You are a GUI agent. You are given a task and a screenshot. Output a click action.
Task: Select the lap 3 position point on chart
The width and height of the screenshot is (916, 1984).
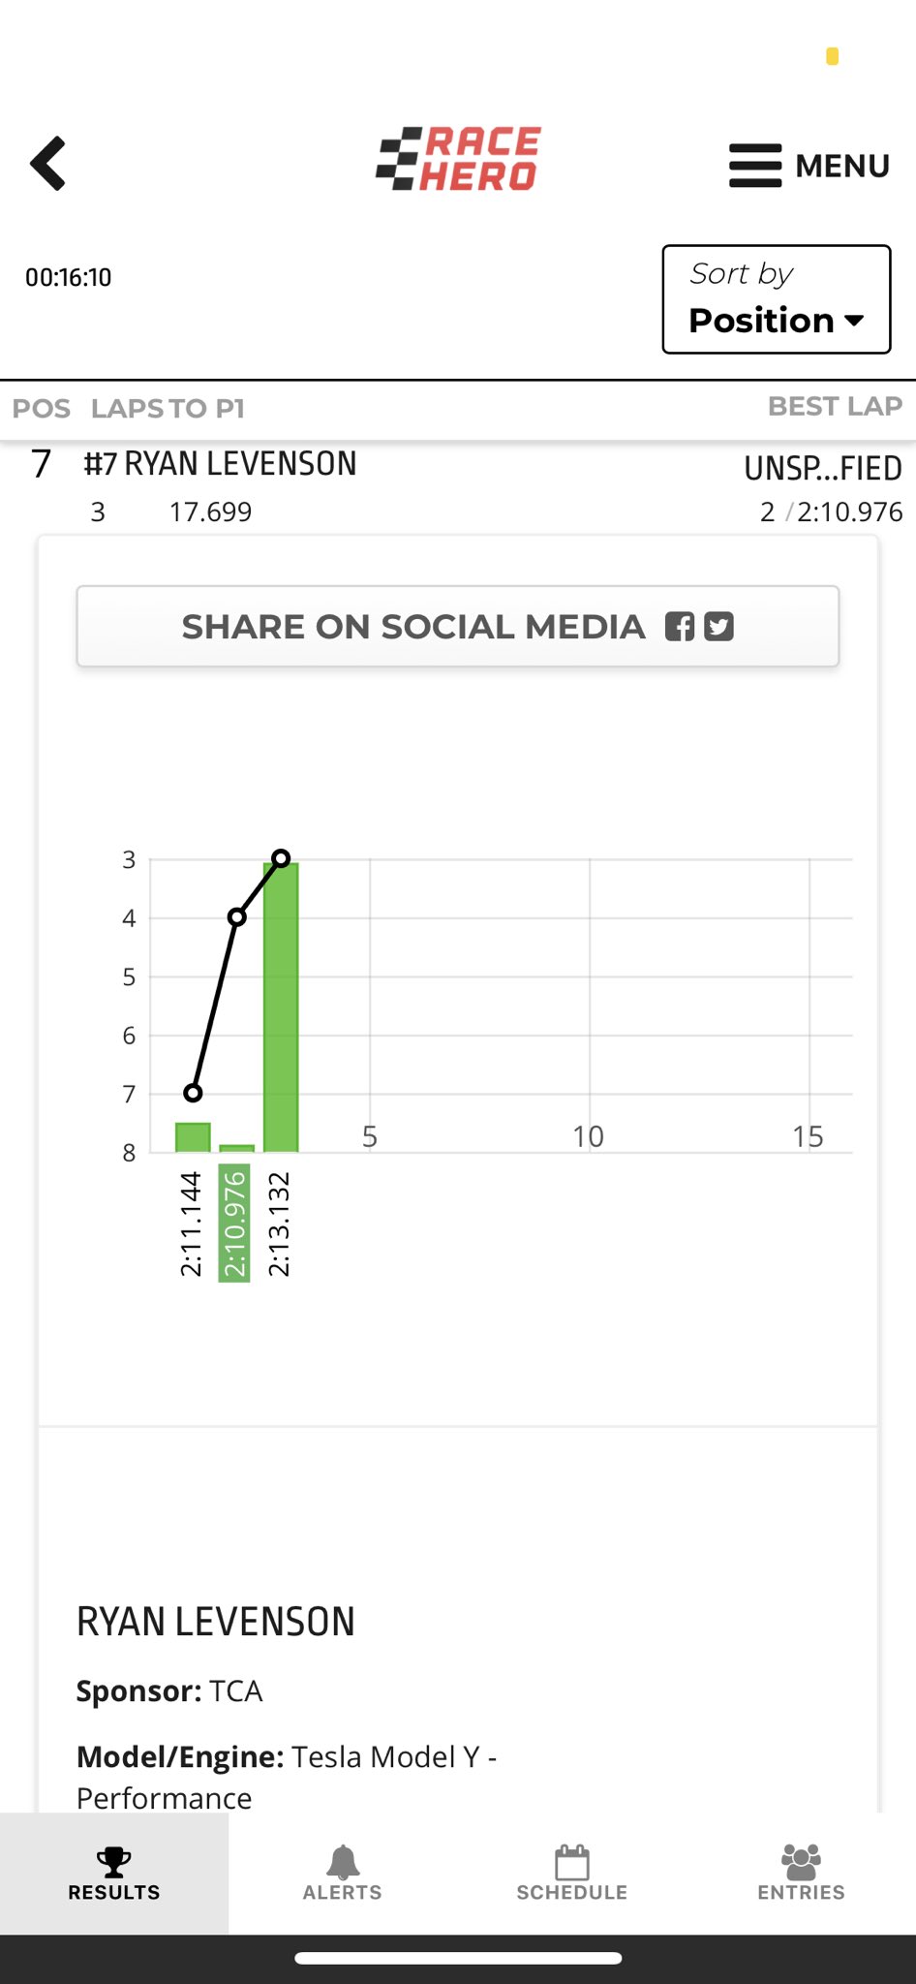coord(281,858)
